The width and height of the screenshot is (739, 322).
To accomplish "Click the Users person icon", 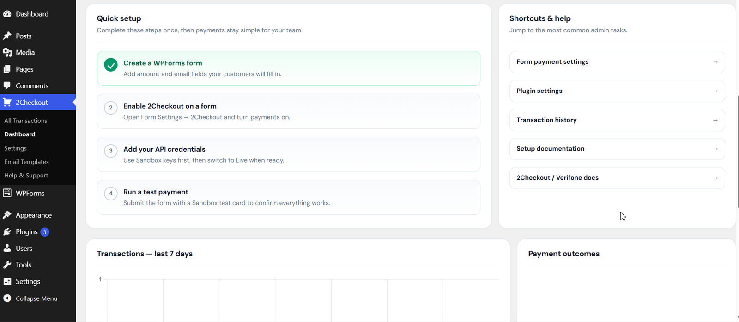I will click(7, 249).
